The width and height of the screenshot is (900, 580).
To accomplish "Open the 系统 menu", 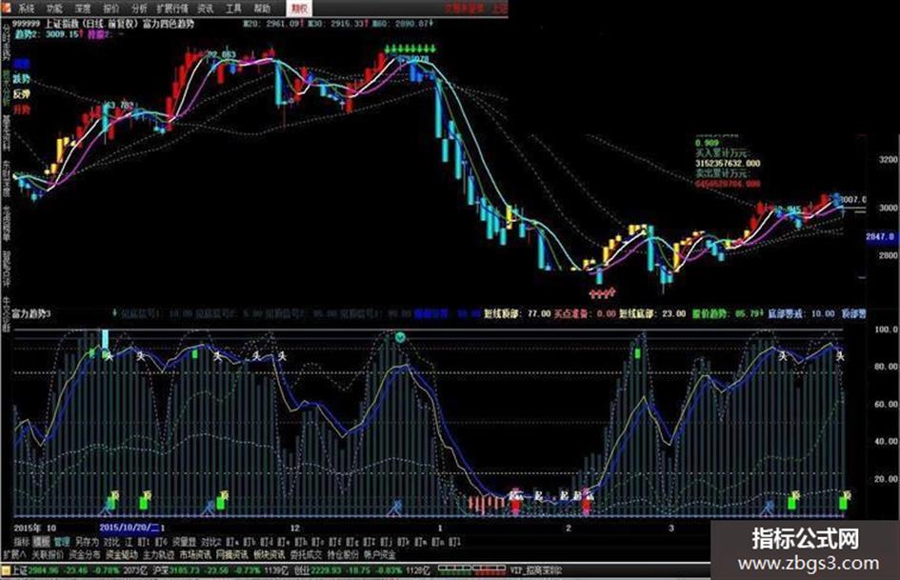I will (x=27, y=9).
